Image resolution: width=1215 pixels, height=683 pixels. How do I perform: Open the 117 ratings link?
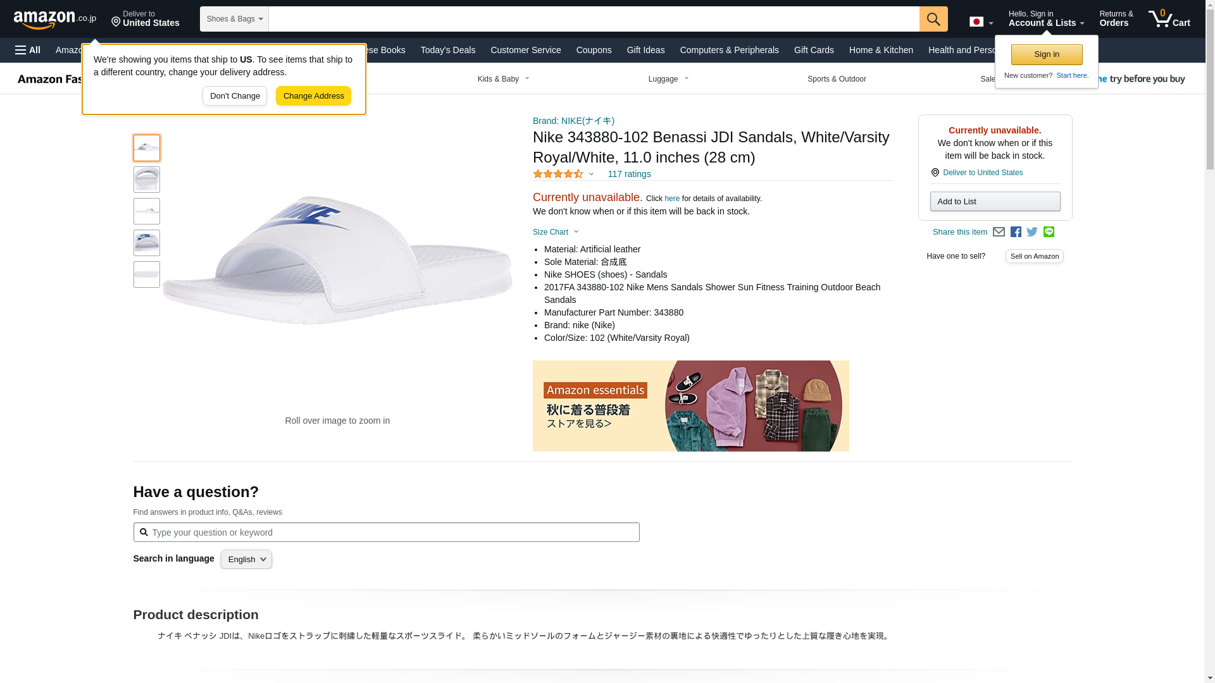coord(629,174)
